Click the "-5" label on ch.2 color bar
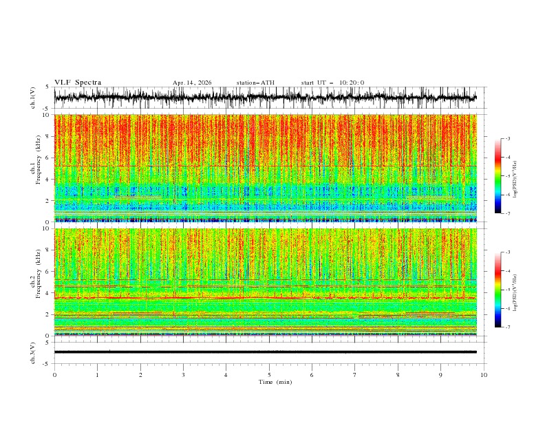545x421 pixels. 507,290
